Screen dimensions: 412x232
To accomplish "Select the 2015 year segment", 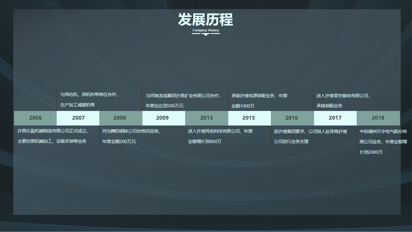I will [x=249, y=118].
